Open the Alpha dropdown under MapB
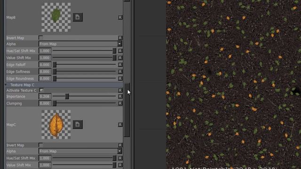This screenshot has width=301, height=169. pyautogui.click(x=80, y=44)
